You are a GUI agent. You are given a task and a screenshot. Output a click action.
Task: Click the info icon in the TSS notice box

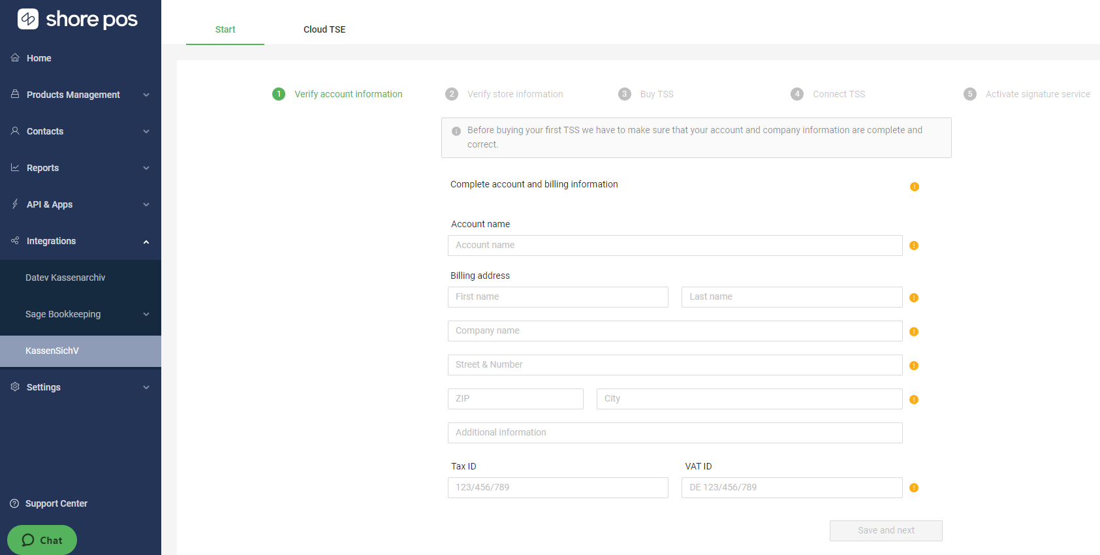[x=456, y=131]
